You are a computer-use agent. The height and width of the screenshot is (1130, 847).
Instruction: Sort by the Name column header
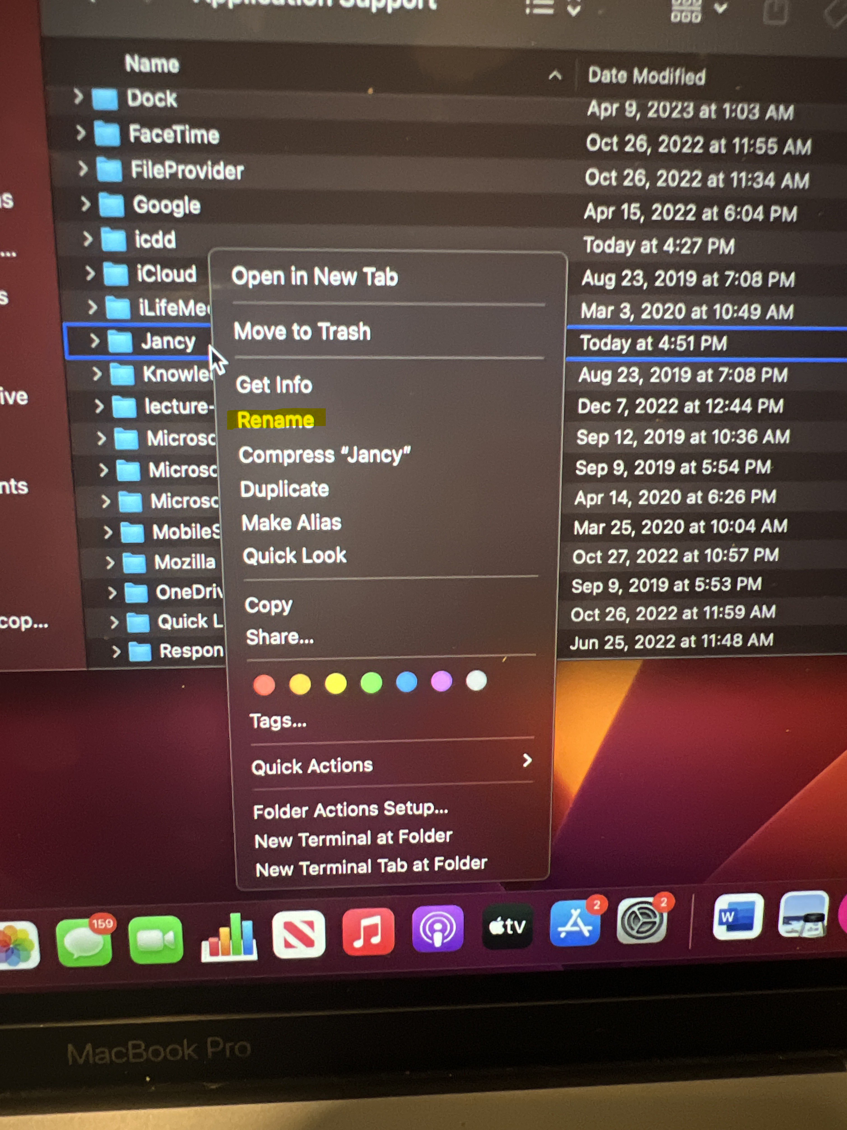[152, 64]
